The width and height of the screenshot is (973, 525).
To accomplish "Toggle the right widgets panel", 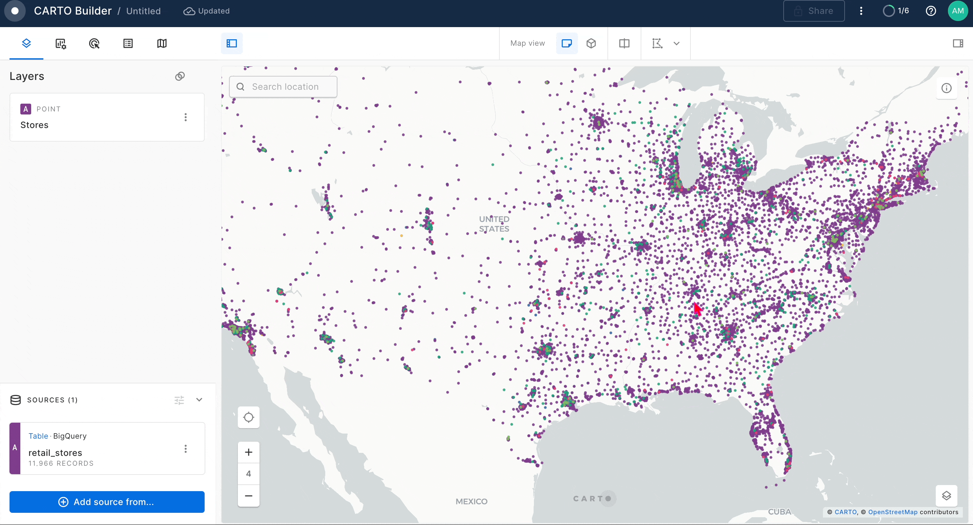I will pos(957,43).
